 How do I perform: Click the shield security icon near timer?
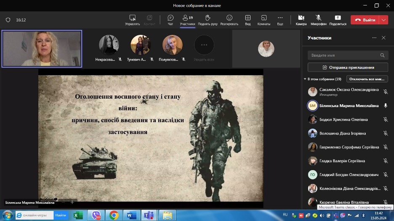click(8, 20)
